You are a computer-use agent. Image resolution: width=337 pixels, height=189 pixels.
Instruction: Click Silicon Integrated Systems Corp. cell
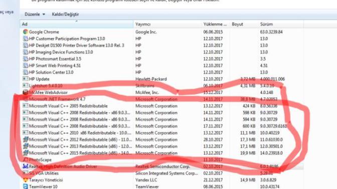pyautogui.click(x=166, y=173)
